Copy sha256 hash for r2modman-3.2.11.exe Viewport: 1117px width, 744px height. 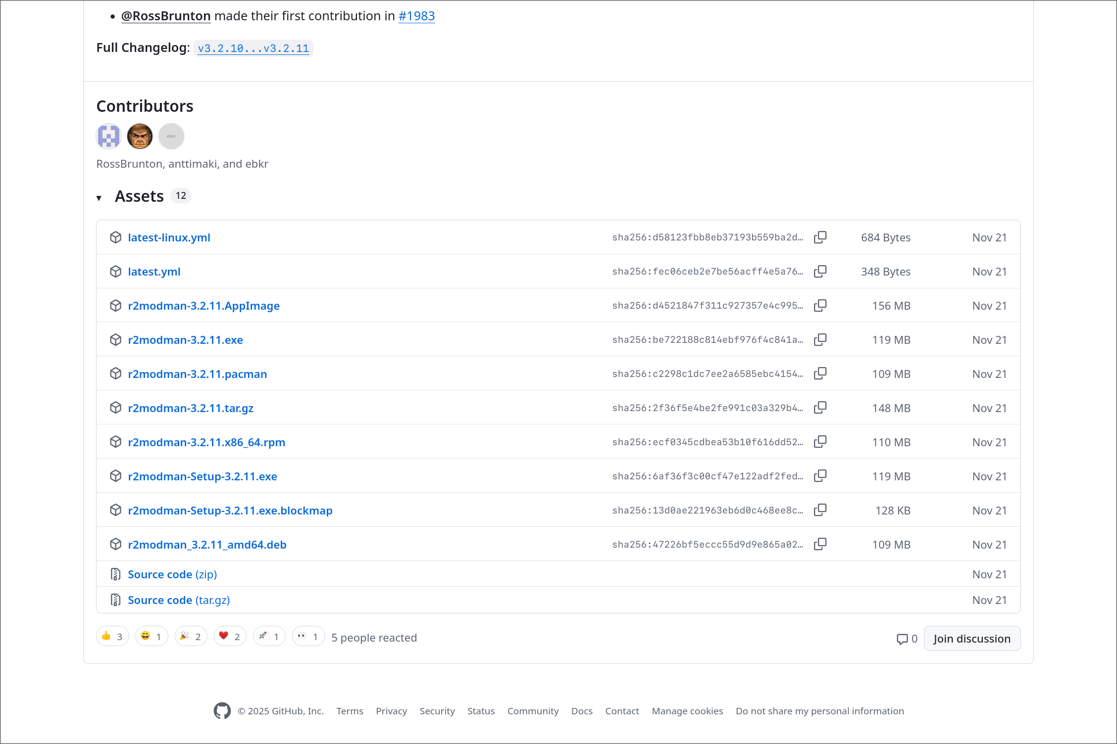pyautogui.click(x=820, y=340)
